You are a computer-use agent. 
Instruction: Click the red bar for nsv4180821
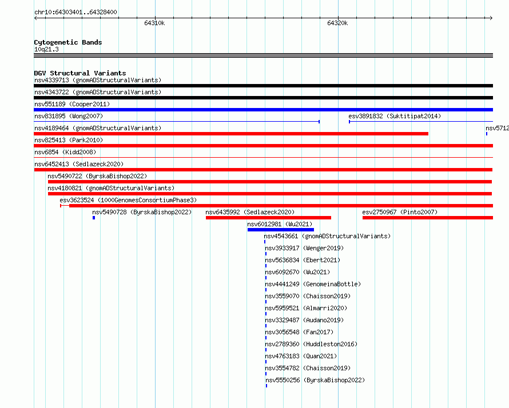(270, 194)
